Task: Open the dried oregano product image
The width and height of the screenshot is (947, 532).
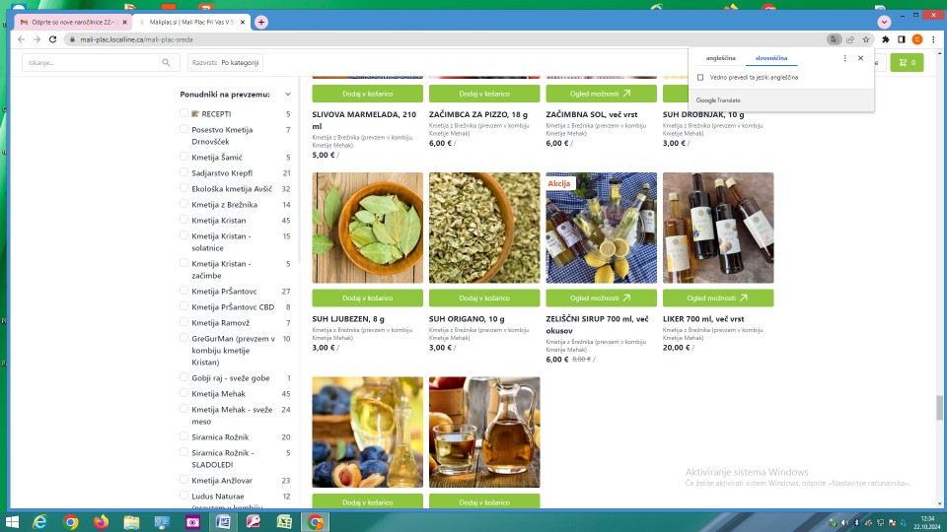Action: click(x=484, y=228)
